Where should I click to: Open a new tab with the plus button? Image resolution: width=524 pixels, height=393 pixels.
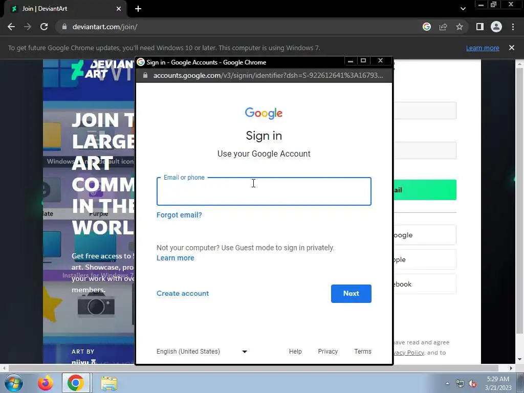pos(138,9)
